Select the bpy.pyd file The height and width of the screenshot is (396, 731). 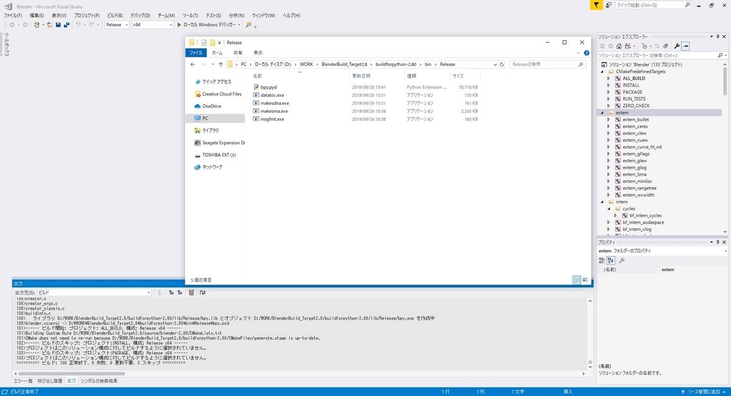pos(264,87)
